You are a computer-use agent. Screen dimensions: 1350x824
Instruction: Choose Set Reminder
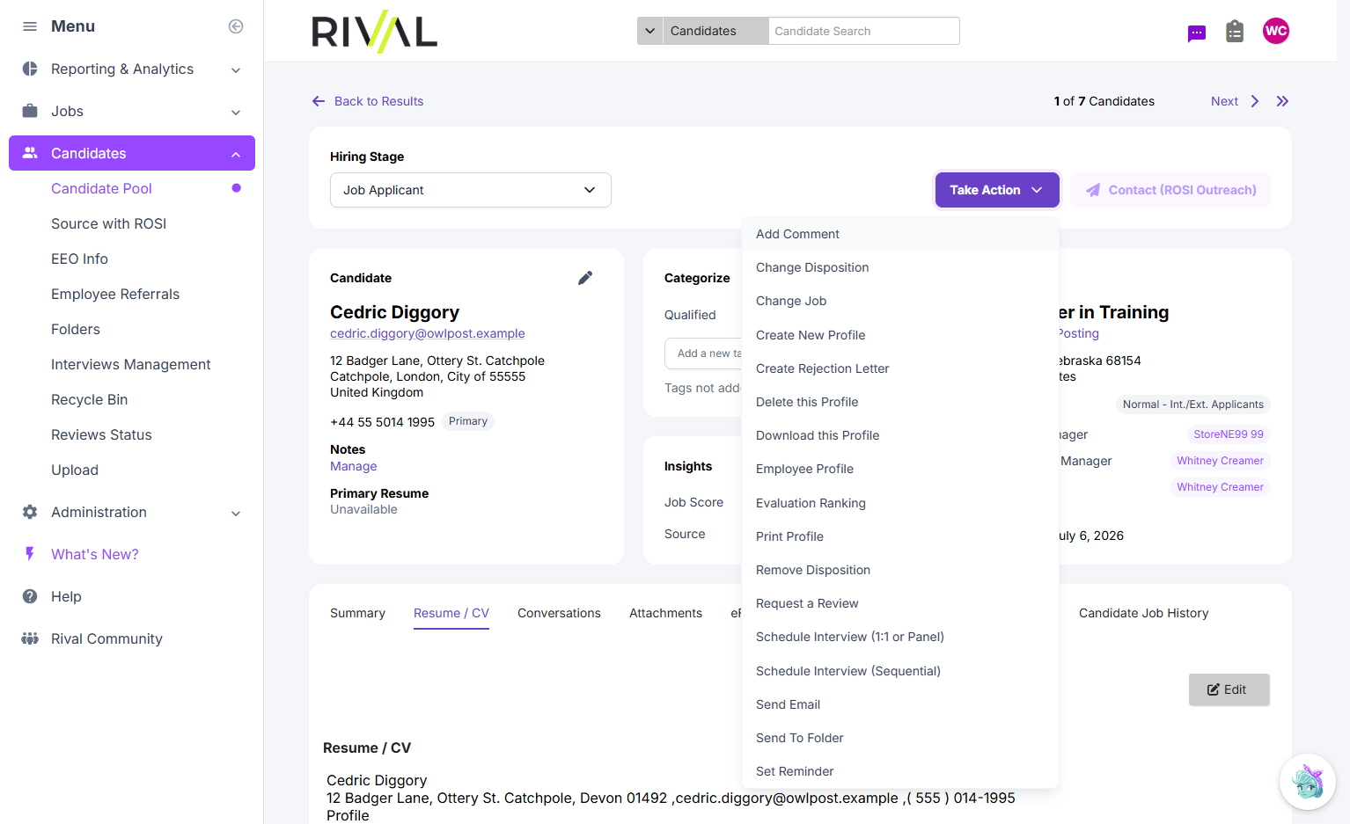900,771
